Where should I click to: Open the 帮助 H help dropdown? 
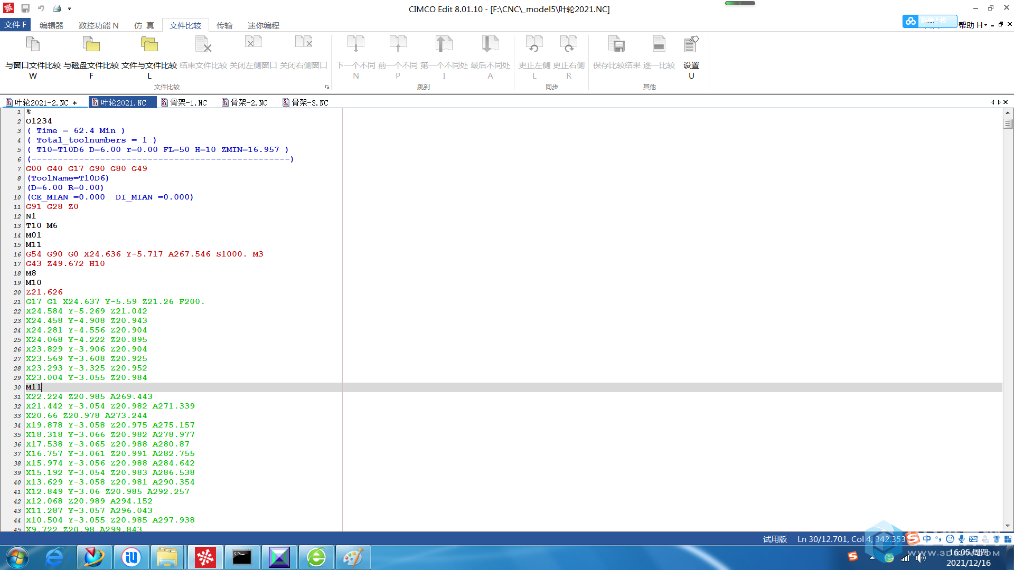tap(973, 25)
